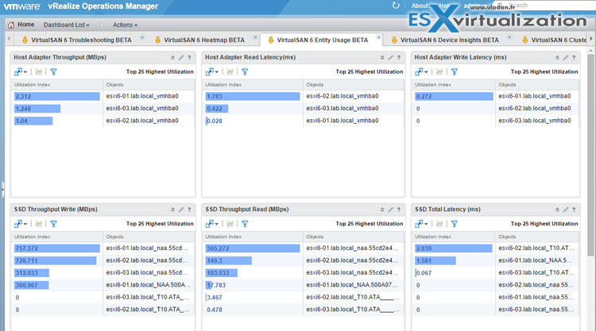Open VirtualSAN 6 Device Insights BETA tab

pos(449,40)
